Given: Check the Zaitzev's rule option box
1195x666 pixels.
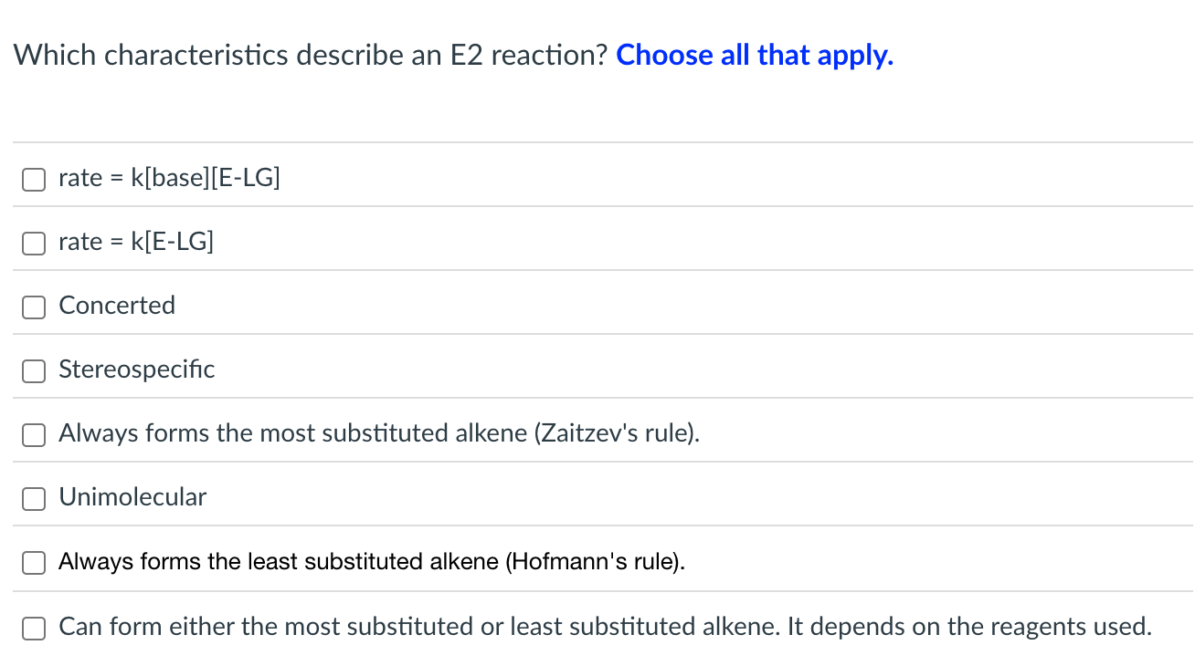Looking at the screenshot, I should (x=34, y=434).
